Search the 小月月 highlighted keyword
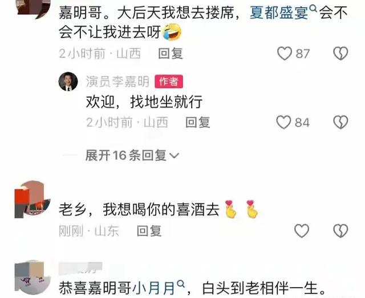This screenshot has width=365, height=298. 154,288
